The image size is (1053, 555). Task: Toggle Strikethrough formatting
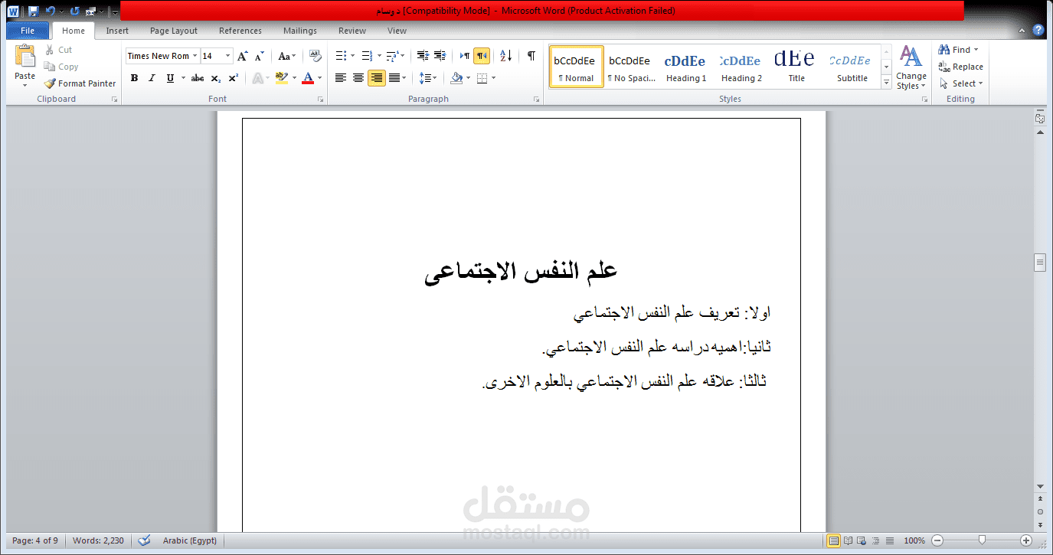198,78
